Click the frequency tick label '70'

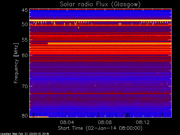(x=25, y=86)
